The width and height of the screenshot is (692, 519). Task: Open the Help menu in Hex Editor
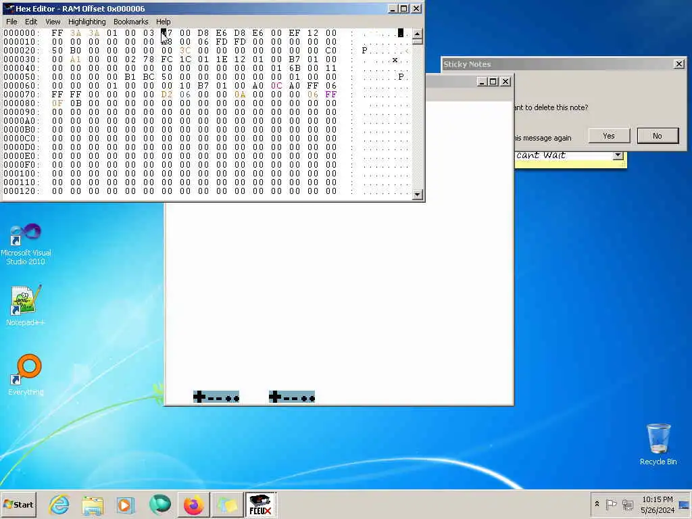163,22
